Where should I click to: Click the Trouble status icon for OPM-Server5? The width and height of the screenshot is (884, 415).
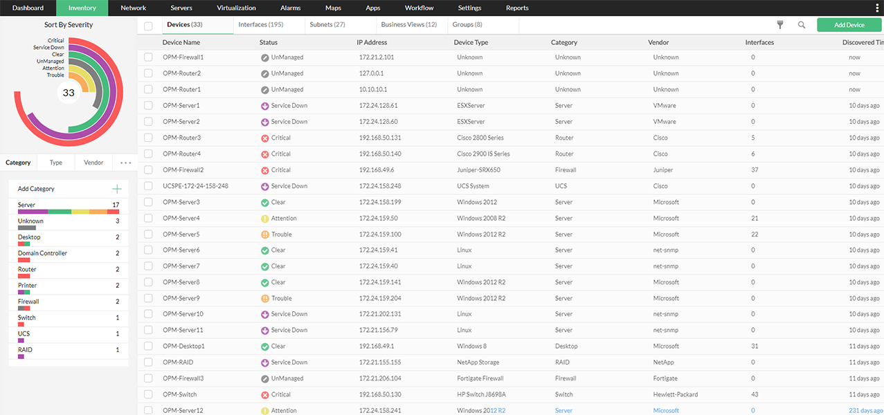click(x=264, y=234)
